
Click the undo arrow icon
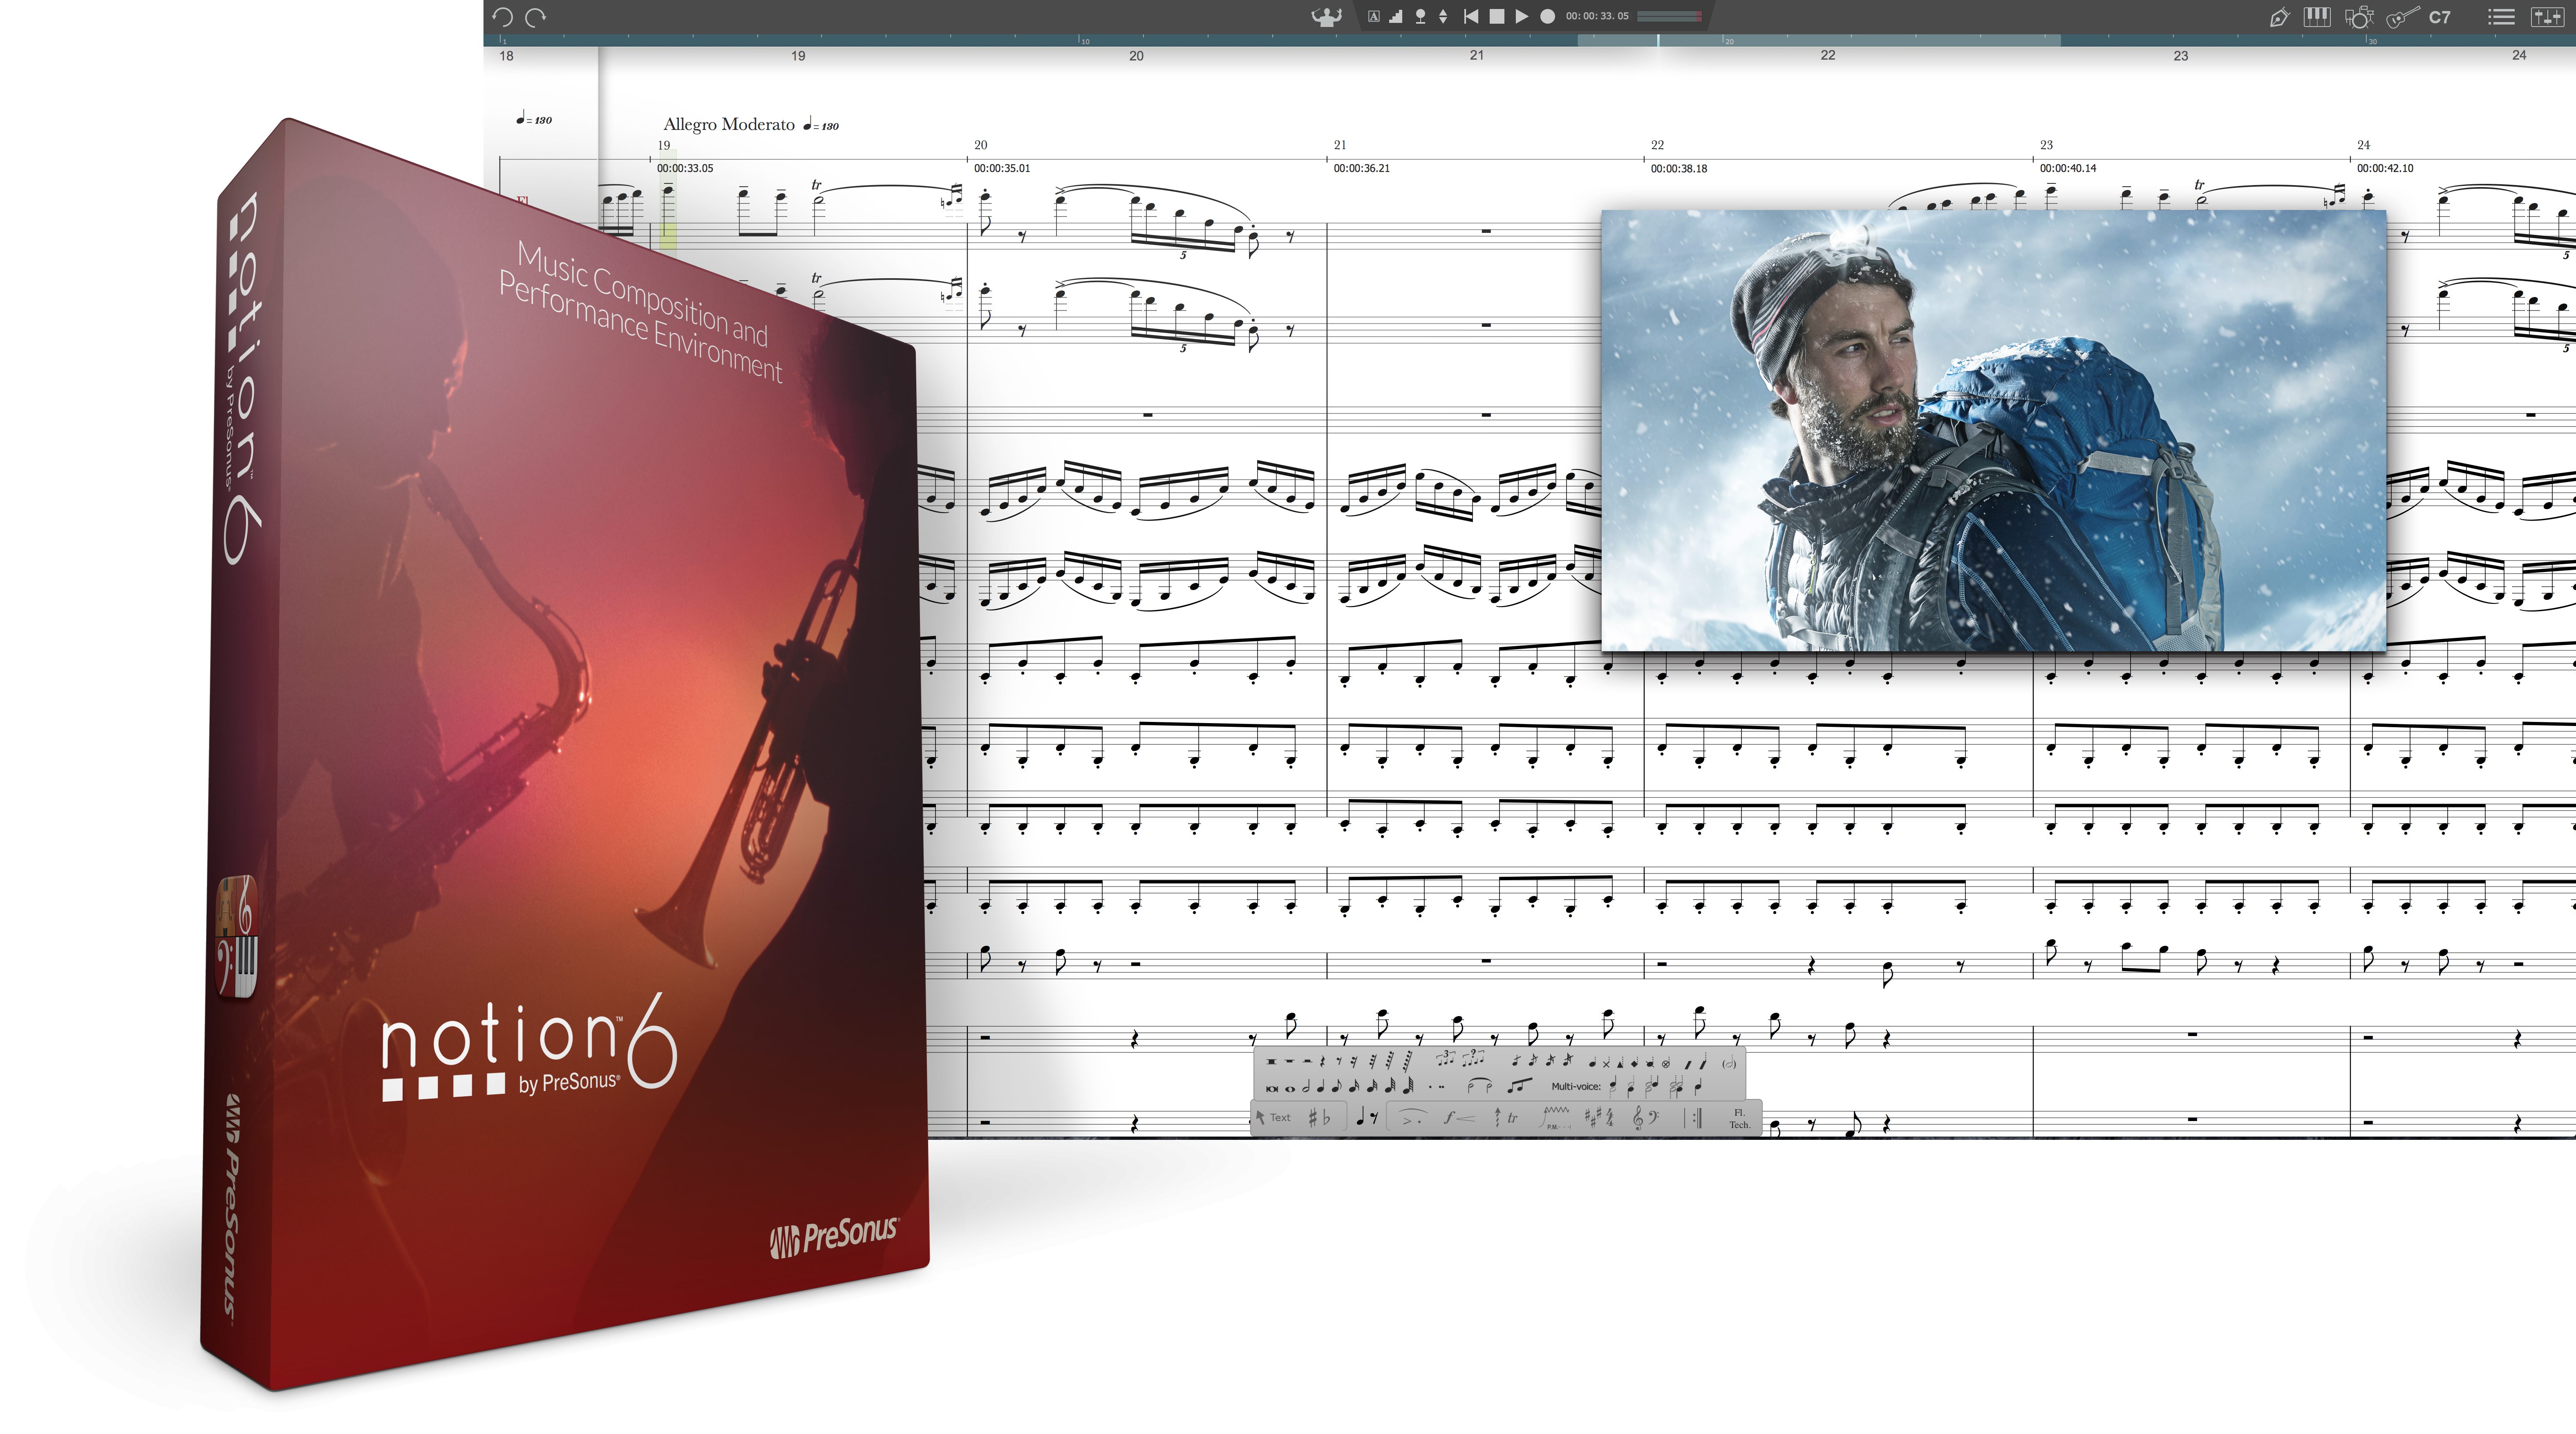click(x=502, y=17)
